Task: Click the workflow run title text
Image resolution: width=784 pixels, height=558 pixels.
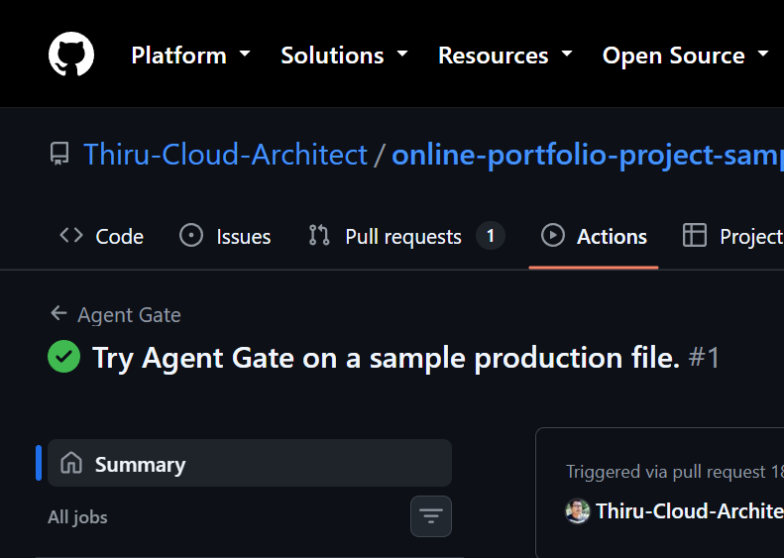Action: (386, 358)
